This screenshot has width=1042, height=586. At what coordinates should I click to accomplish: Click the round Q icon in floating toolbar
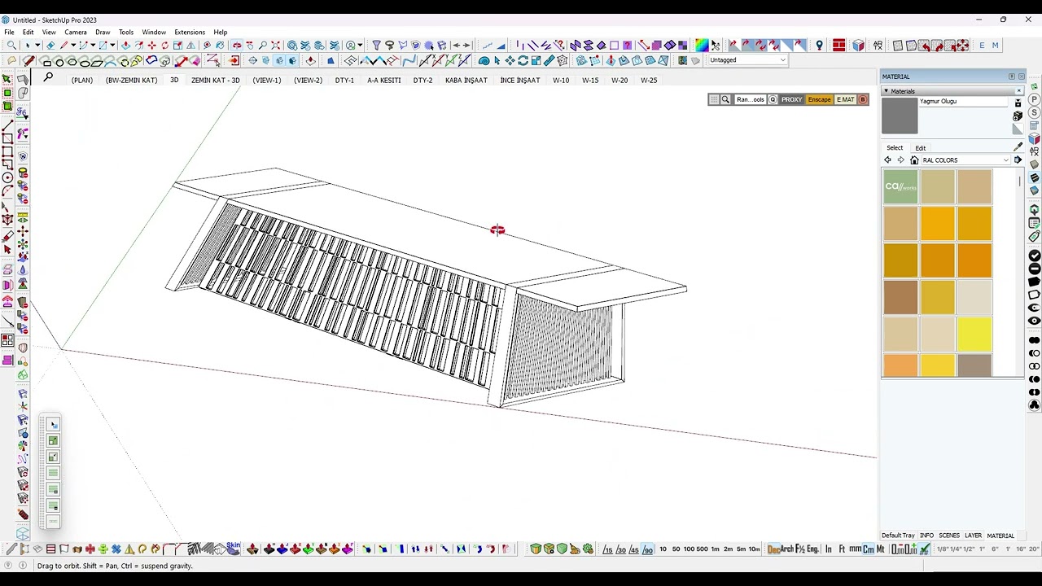[773, 99]
